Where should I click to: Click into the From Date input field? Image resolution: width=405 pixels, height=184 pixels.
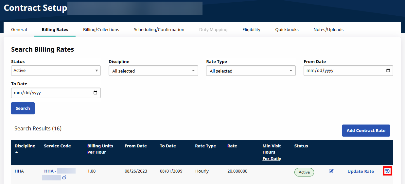[x=340, y=71]
